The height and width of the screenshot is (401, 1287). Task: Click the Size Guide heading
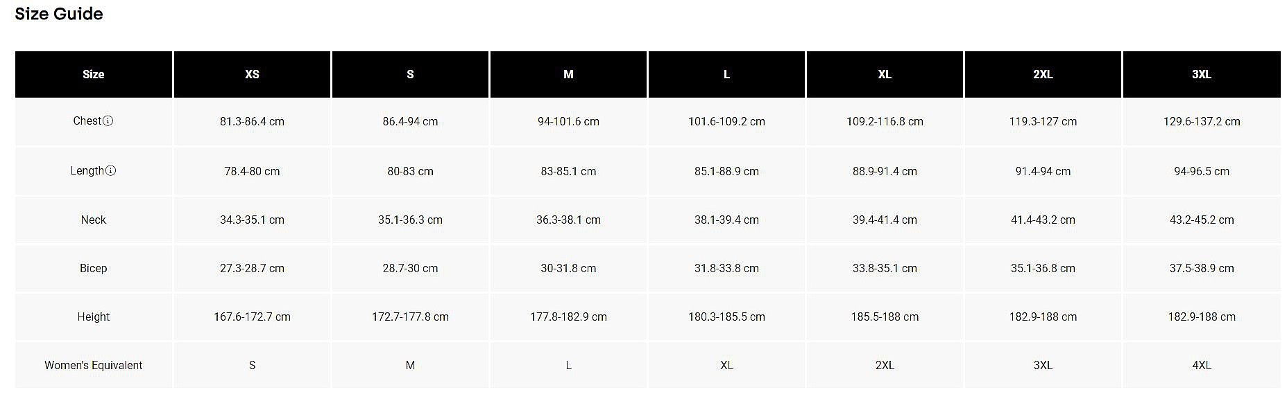pos(59,14)
